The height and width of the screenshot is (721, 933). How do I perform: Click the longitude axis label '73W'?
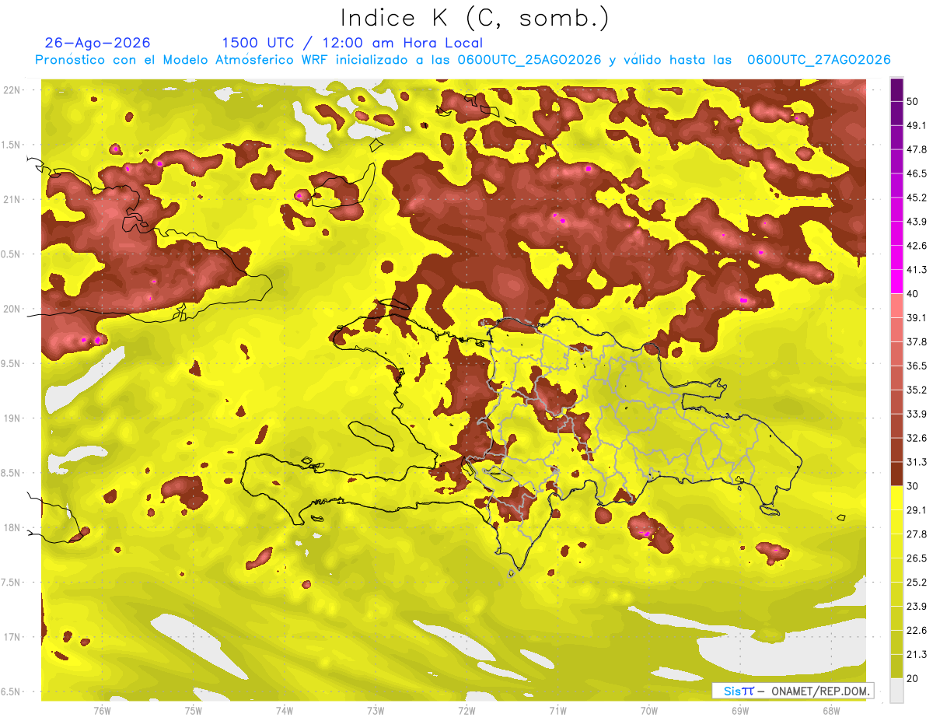(376, 710)
